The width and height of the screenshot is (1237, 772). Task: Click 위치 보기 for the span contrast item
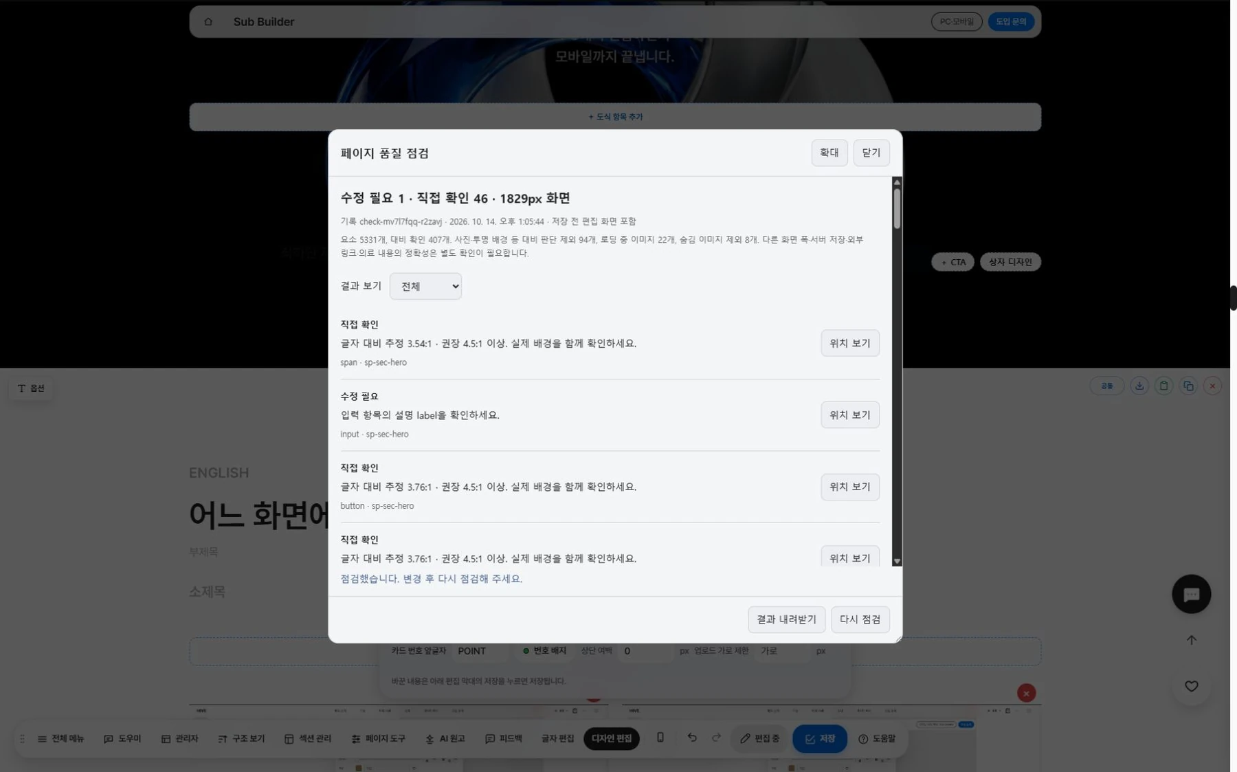pos(850,343)
